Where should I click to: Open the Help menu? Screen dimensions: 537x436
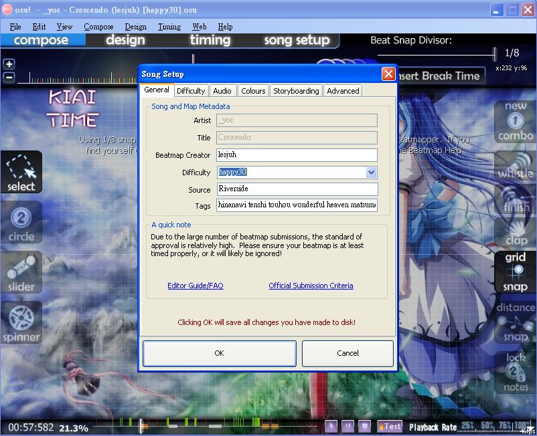click(x=225, y=27)
